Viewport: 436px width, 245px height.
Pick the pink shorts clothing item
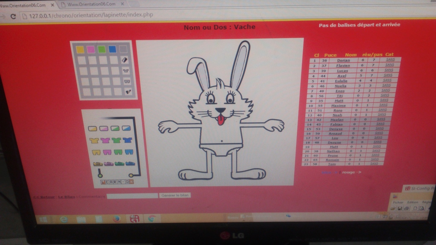[106, 152]
